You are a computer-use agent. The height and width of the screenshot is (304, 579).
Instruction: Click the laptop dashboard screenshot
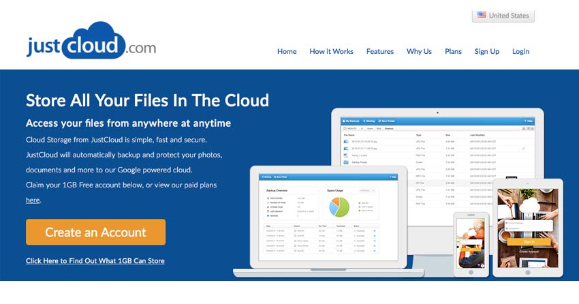(328, 217)
